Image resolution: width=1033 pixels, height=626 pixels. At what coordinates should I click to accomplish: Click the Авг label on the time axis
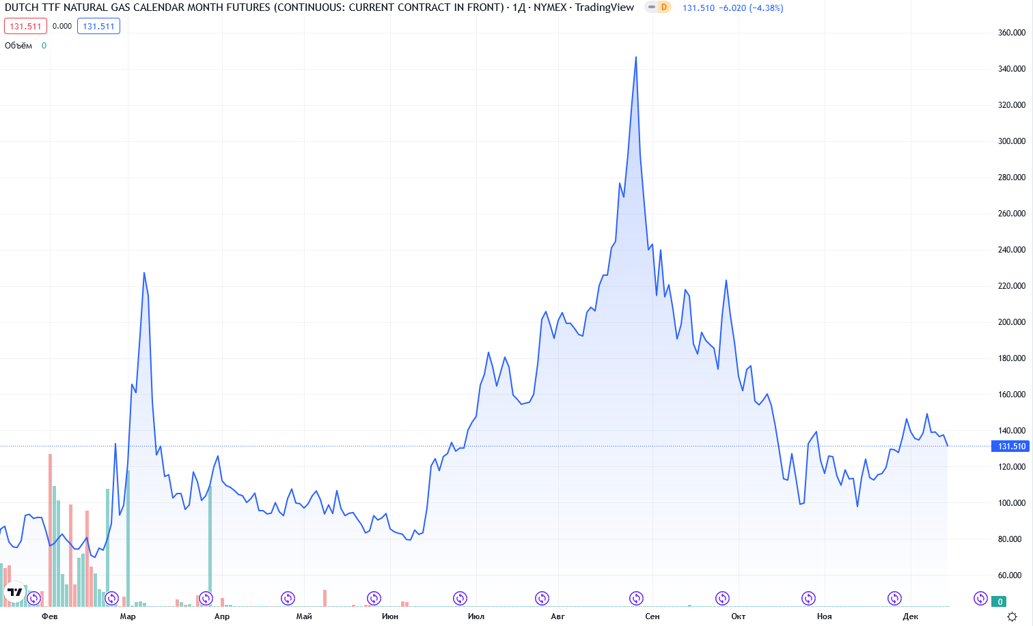click(x=557, y=616)
